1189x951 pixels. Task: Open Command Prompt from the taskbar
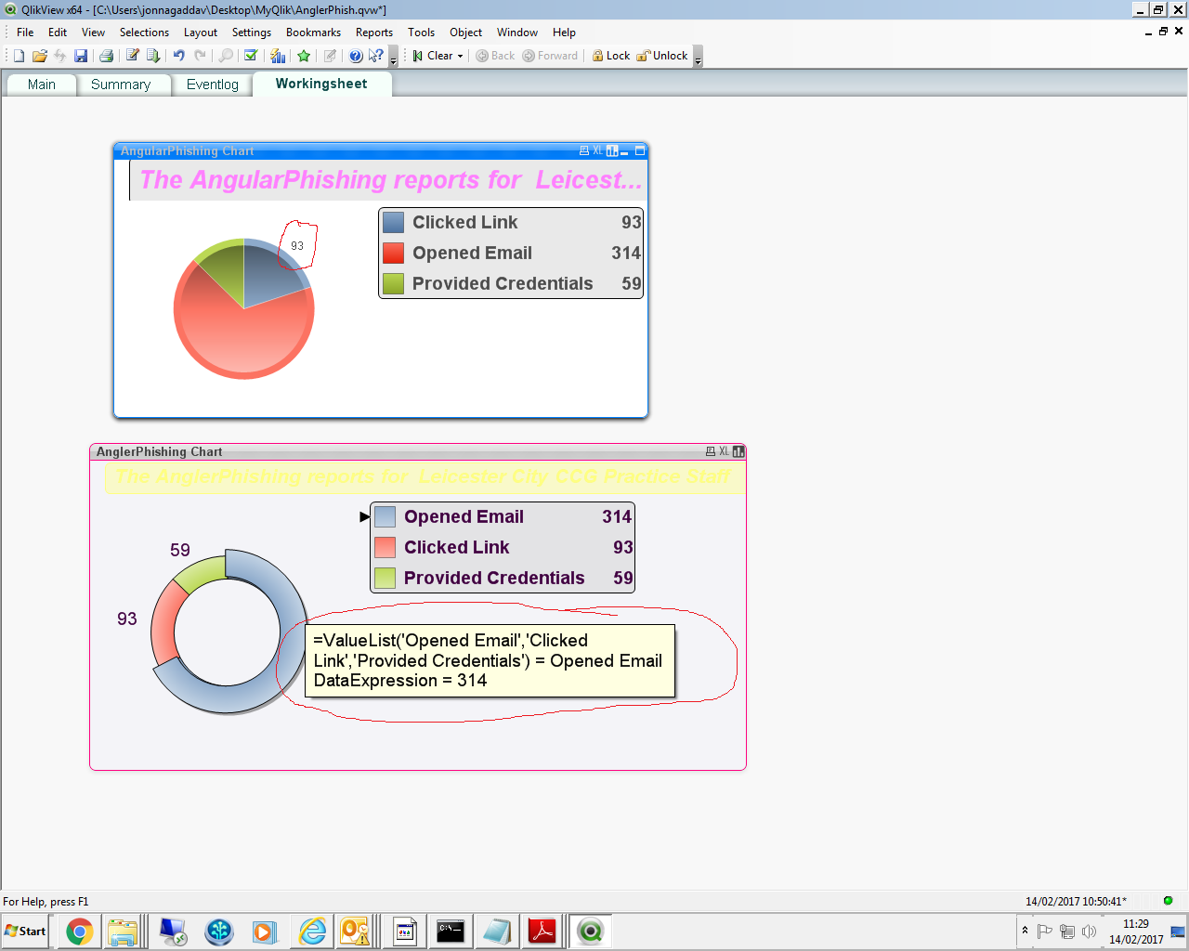coord(451,931)
